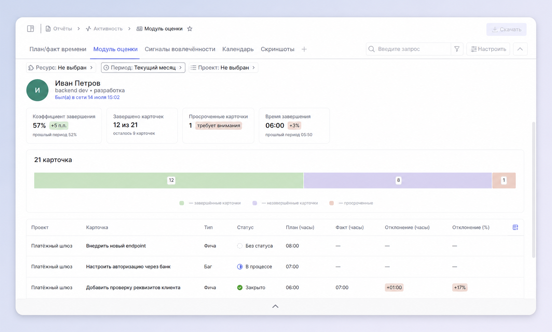
Task: Sort by Карточка column header
Action: (x=97, y=228)
